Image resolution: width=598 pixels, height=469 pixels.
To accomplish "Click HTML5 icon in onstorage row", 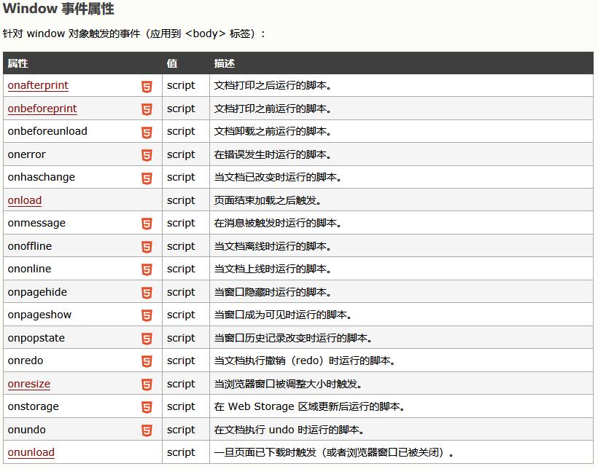I will click(147, 407).
